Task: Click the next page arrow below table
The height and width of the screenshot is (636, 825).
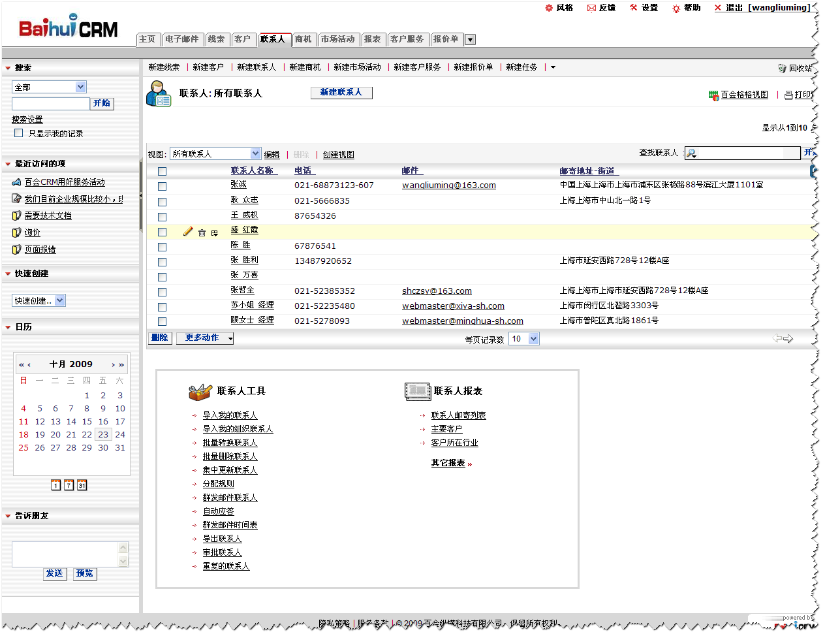Action: pos(788,338)
